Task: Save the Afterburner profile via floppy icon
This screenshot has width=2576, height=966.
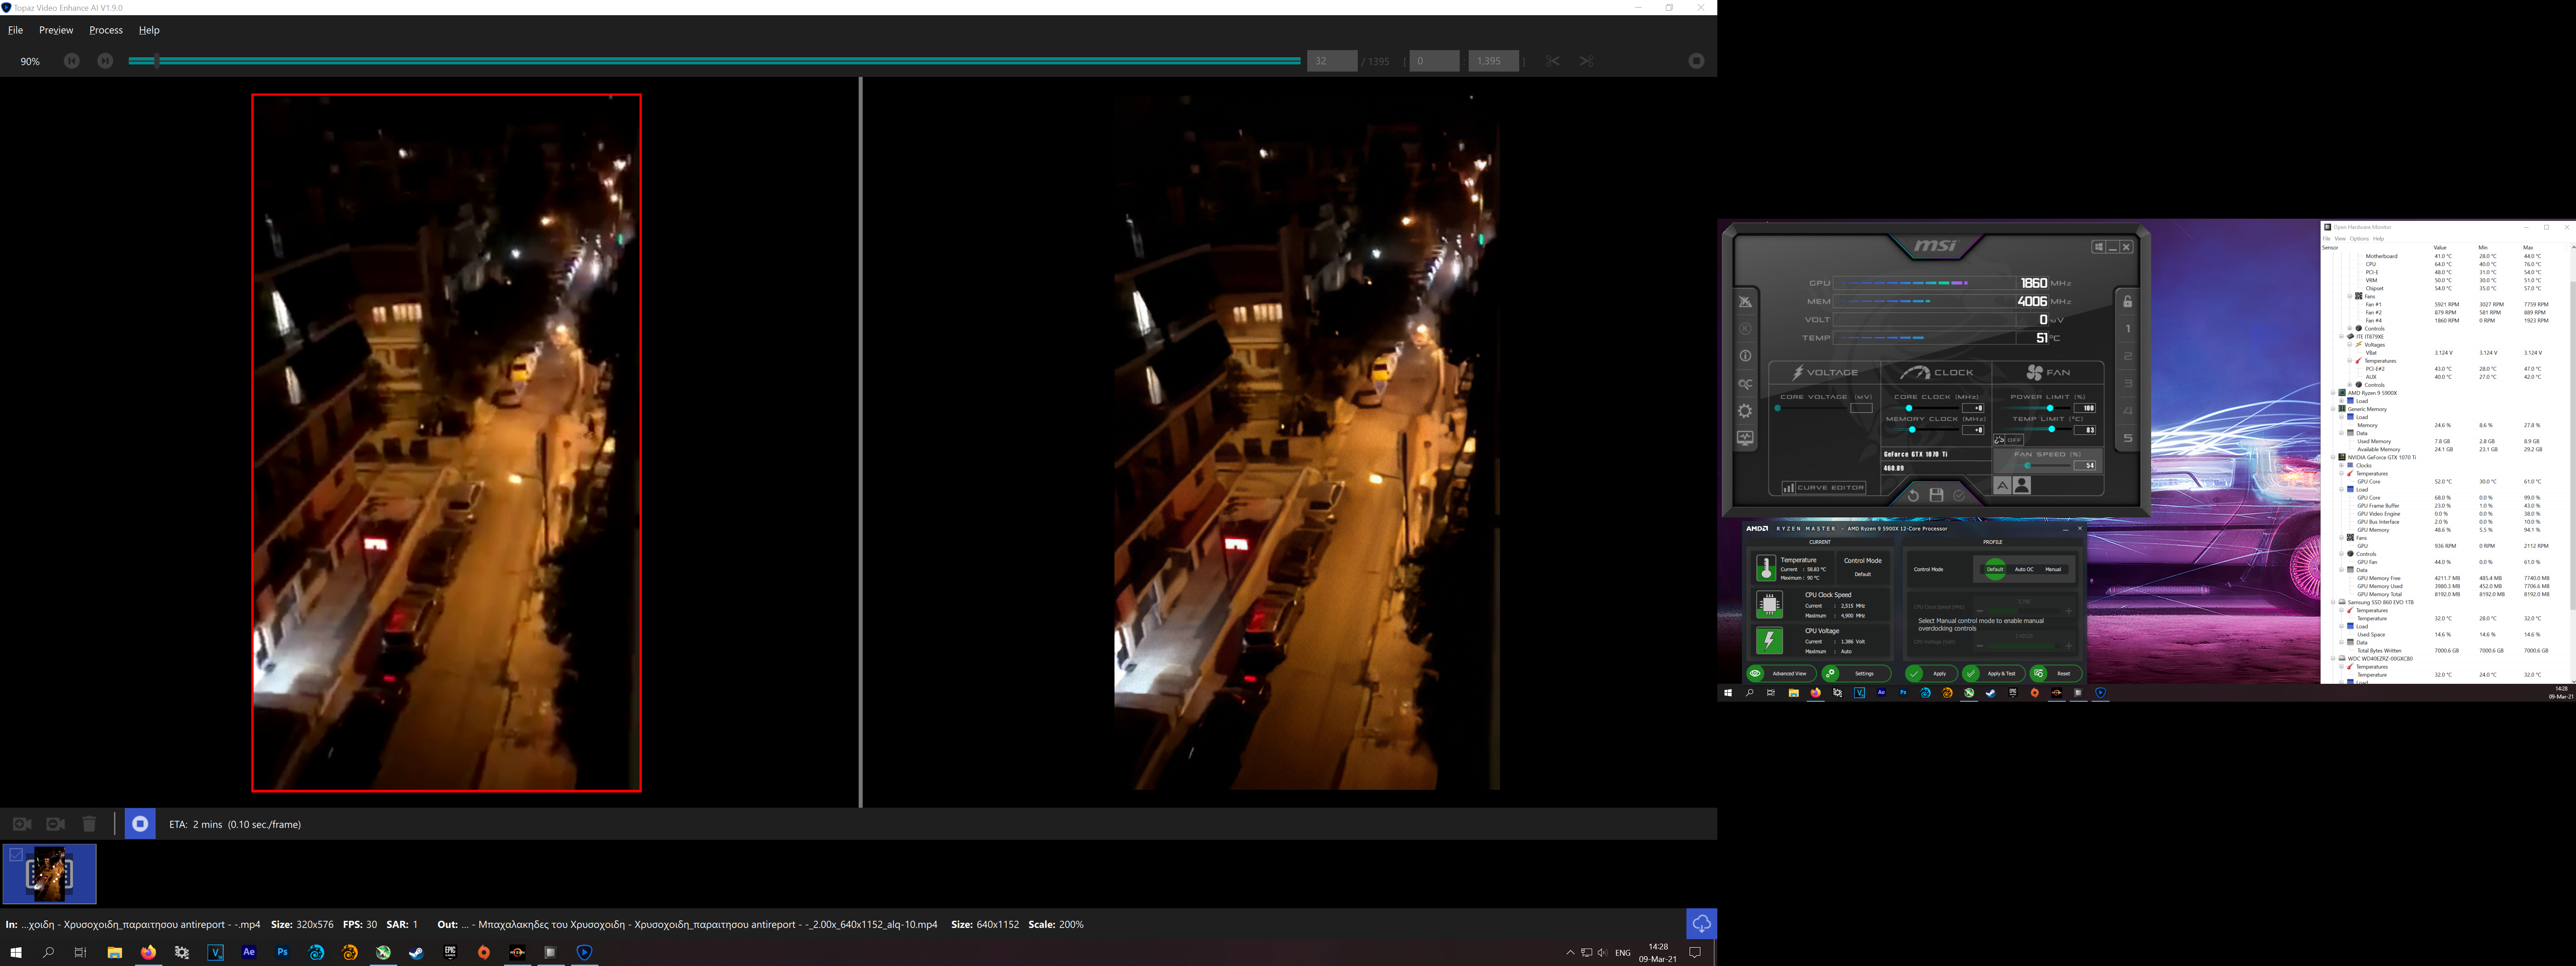Action: tap(1936, 495)
